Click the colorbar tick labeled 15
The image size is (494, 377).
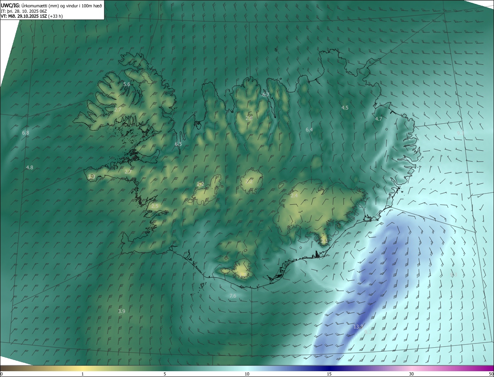329,374
